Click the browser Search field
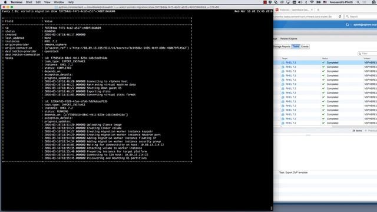Screen dimensions: 377x212 point(361,16)
